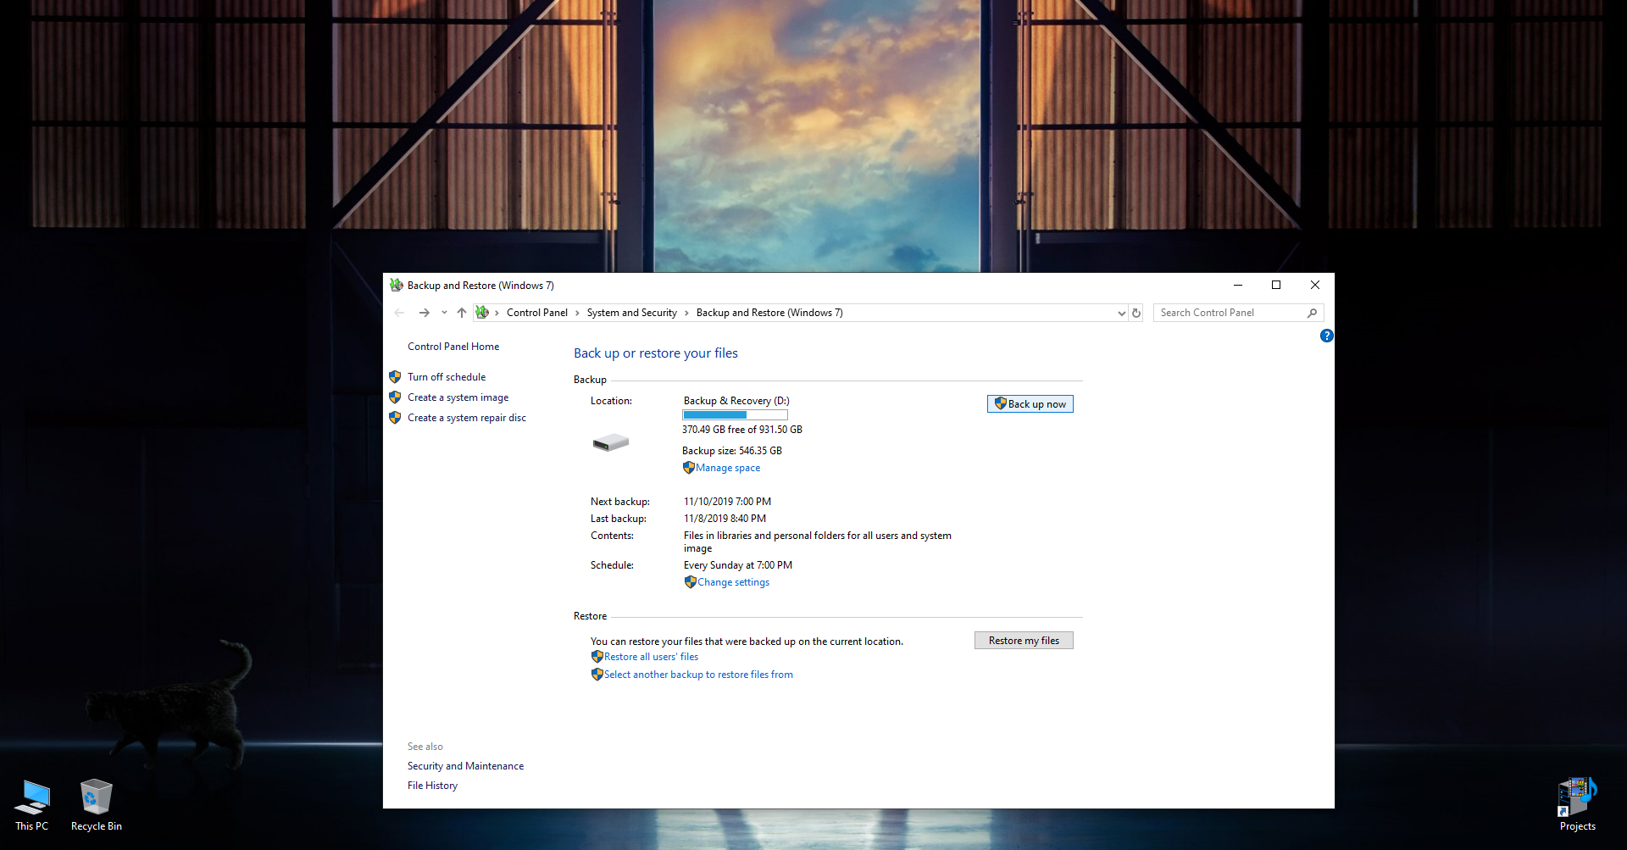Select Control Panel breadcrumb

click(537, 313)
